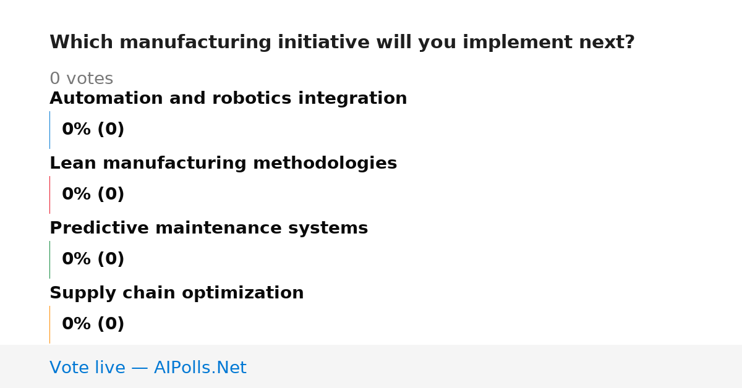Click 0% (0) result under Automation option

(x=93, y=130)
